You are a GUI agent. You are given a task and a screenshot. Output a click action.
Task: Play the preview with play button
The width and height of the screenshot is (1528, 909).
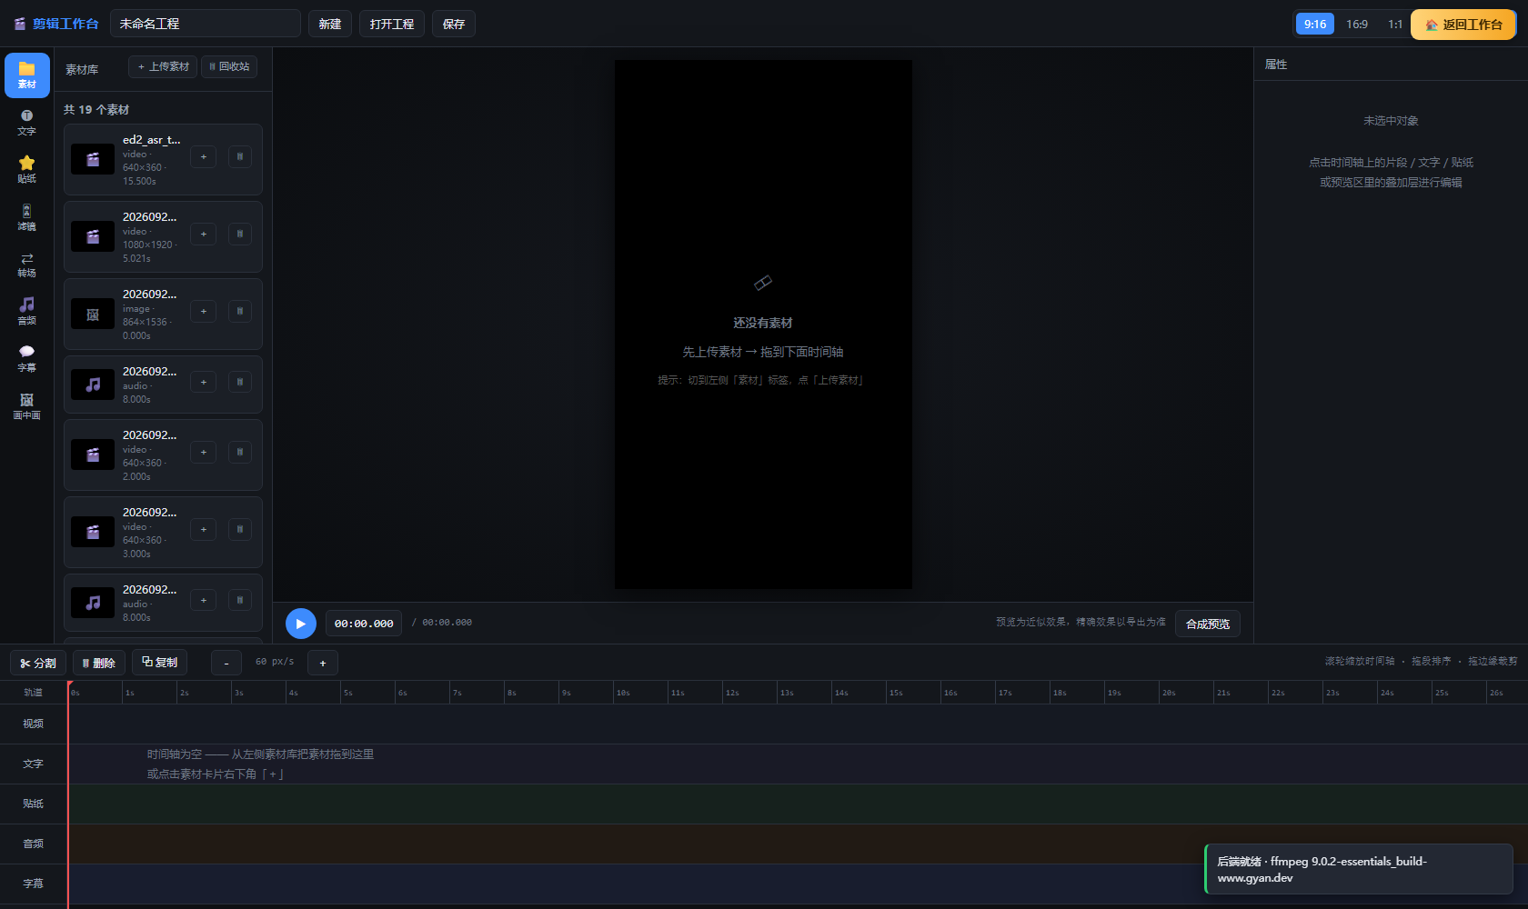click(x=301, y=624)
